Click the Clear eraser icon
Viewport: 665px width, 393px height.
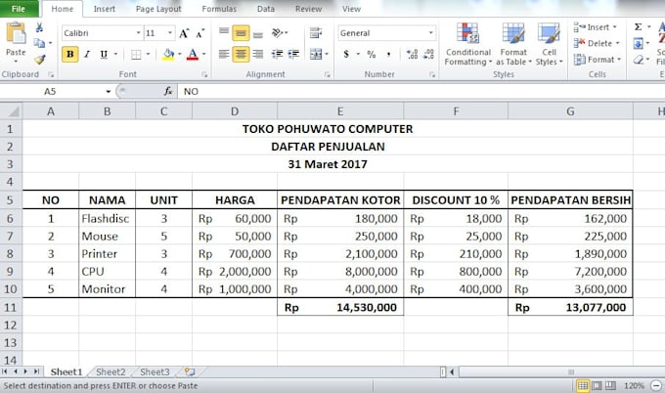pyautogui.click(x=638, y=60)
